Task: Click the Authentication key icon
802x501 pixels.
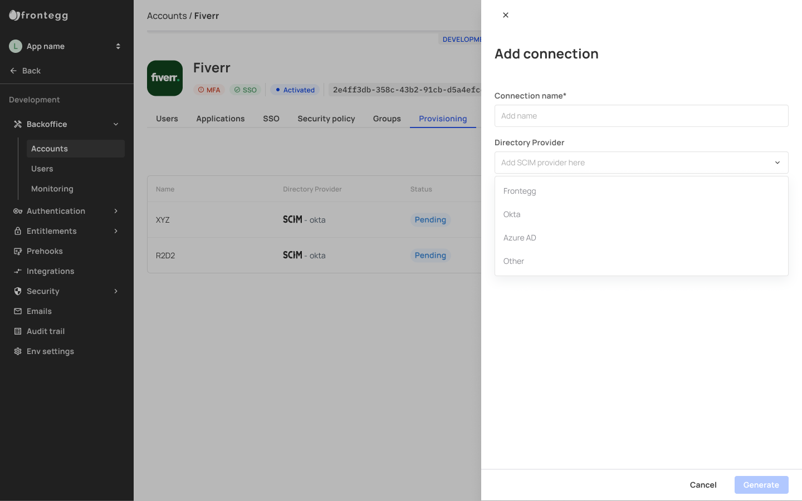Action: 18,211
